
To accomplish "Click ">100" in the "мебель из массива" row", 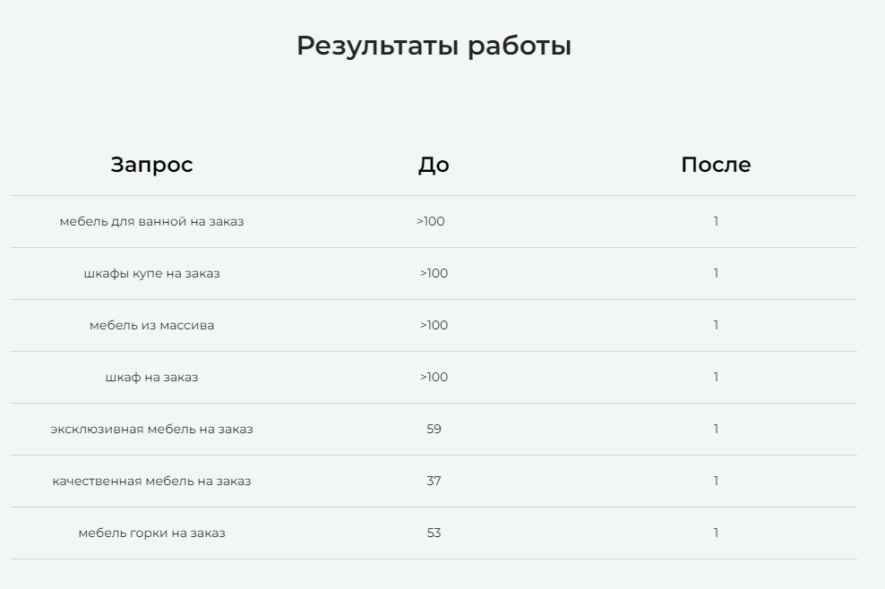I will 434,325.
